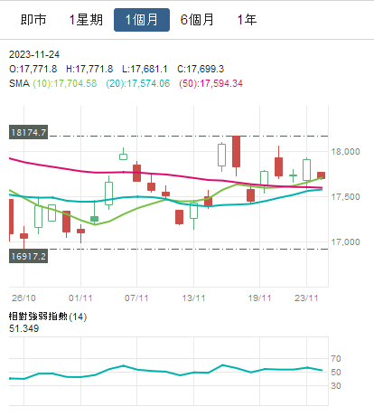The image size is (374, 416).
Task: Click the 18,000 price axis label
Action: tap(345, 152)
